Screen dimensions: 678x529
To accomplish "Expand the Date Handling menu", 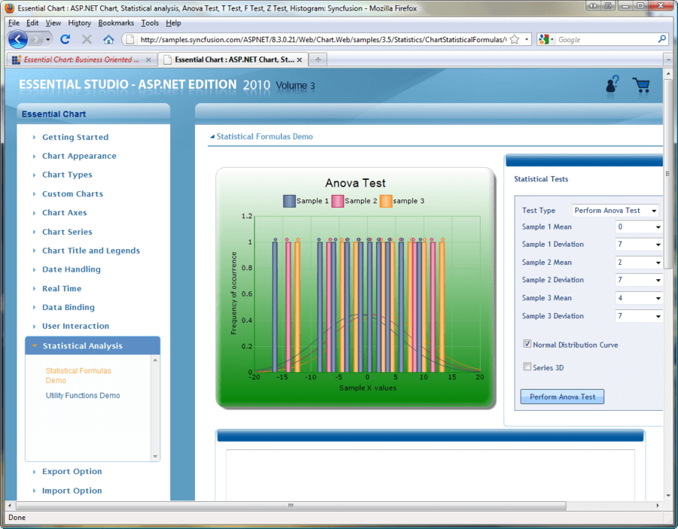I will [x=72, y=269].
